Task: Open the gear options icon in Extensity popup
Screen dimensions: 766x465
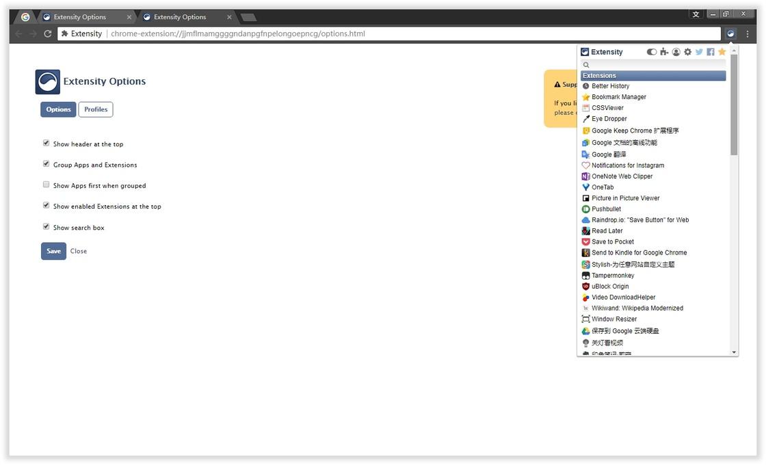Action: pyautogui.click(x=688, y=52)
